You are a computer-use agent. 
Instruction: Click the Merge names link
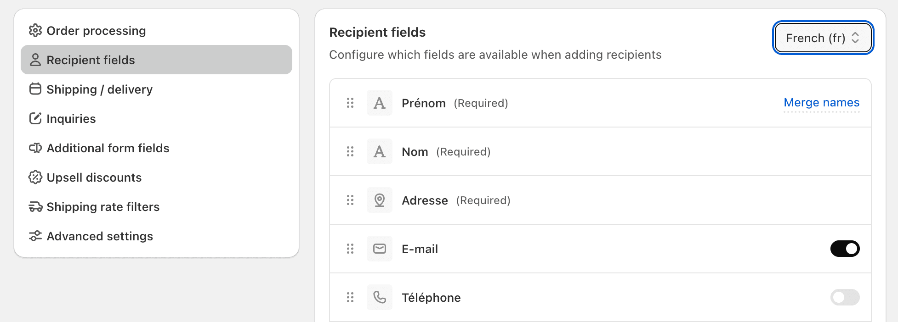(821, 103)
